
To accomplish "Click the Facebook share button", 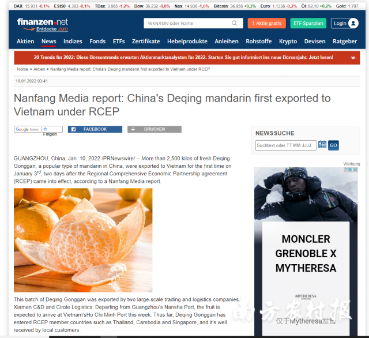I will (x=95, y=129).
